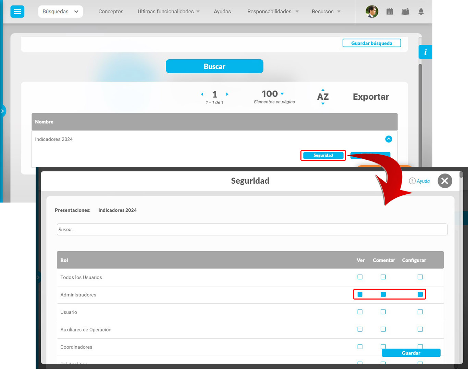
Task: Open the calendar icon in header
Action: pos(390,12)
